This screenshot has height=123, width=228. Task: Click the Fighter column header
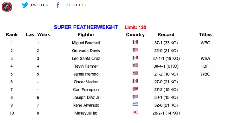(x=86, y=34)
